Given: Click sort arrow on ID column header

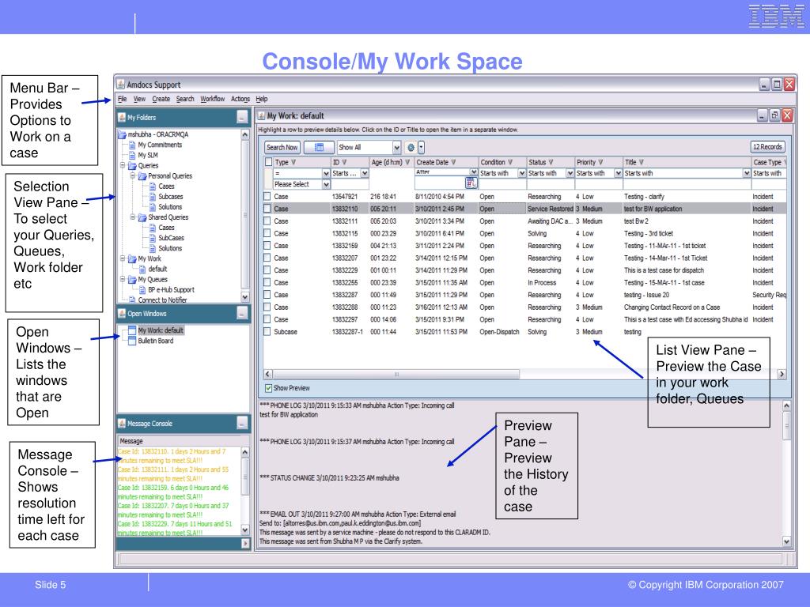Looking at the screenshot, I should click(344, 162).
